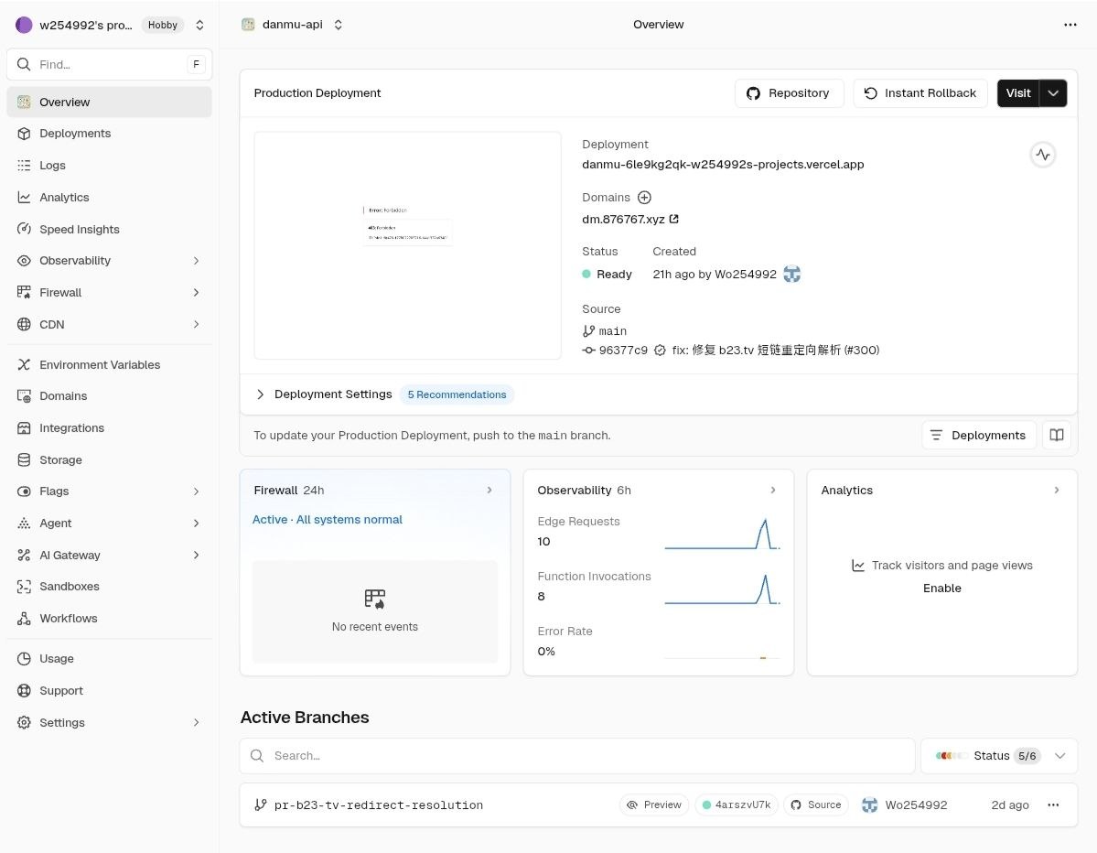
Task: Open top-right three-dot page menu
Action: 1070,25
